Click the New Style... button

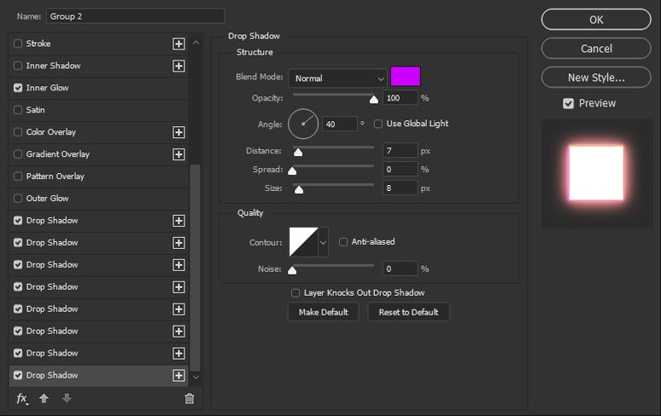tap(596, 78)
